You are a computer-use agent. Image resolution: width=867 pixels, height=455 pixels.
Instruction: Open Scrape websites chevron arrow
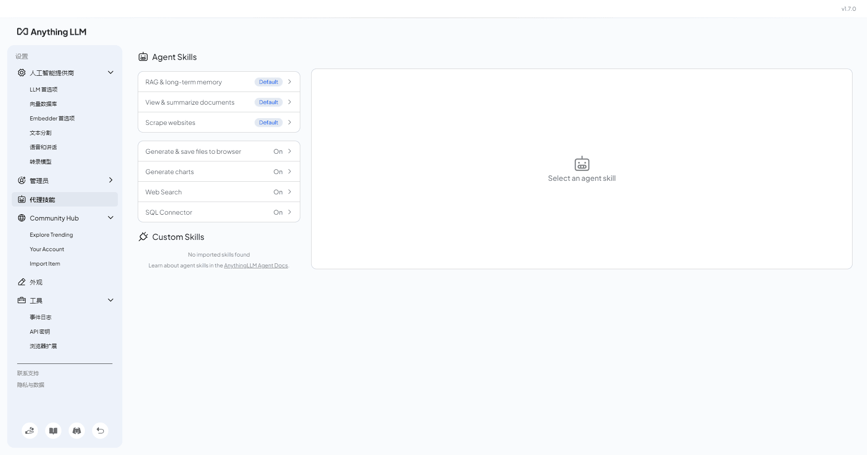pyautogui.click(x=289, y=122)
